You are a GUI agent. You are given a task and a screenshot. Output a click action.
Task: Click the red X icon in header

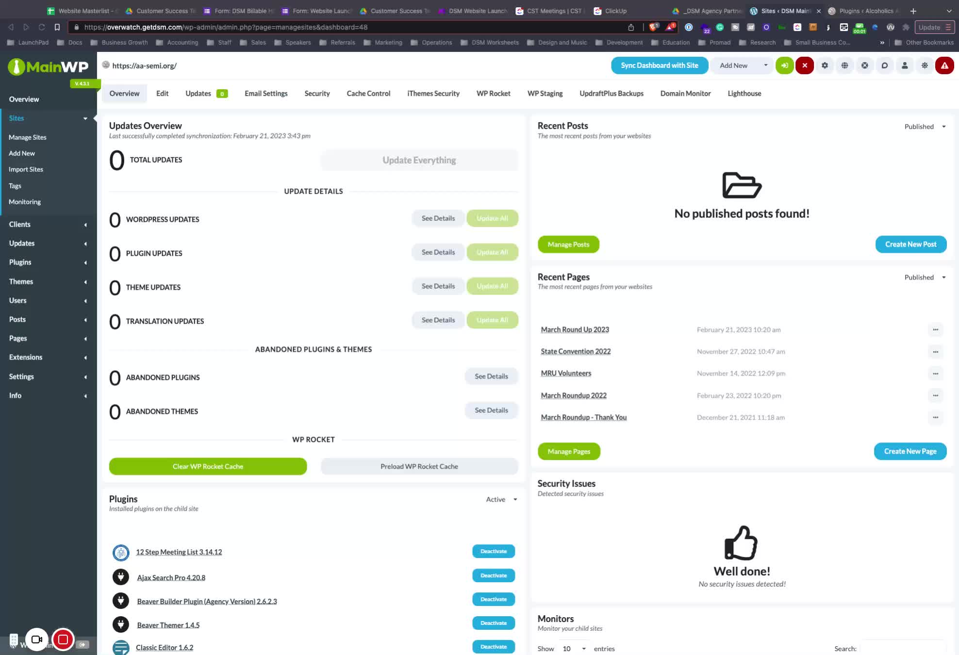[x=804, y=65]
